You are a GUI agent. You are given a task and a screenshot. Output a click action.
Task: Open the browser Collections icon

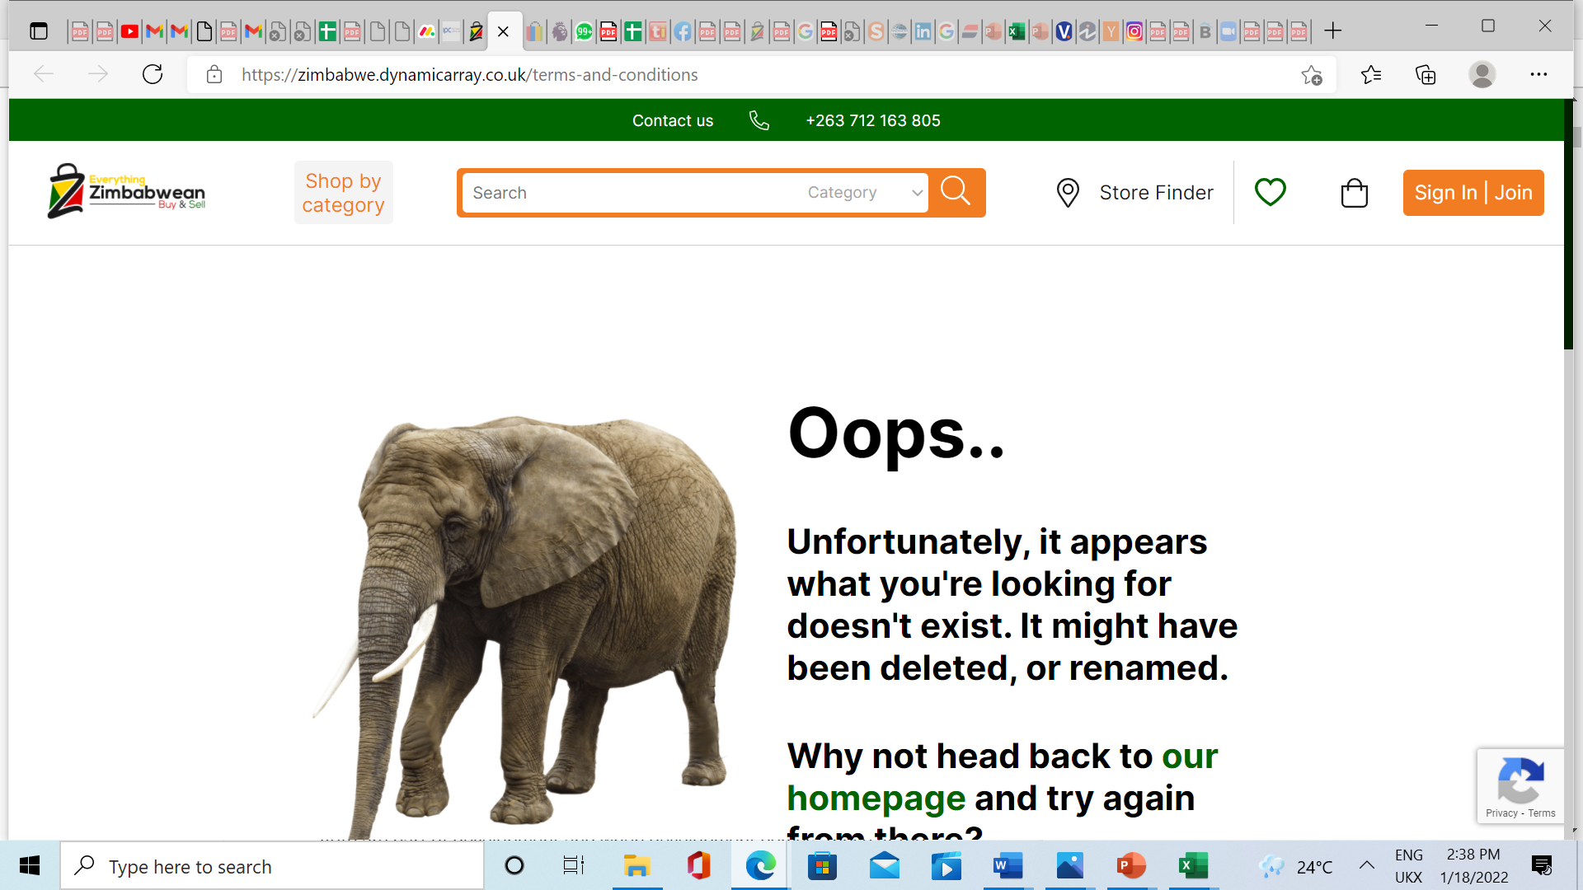tap(1426, 75)
